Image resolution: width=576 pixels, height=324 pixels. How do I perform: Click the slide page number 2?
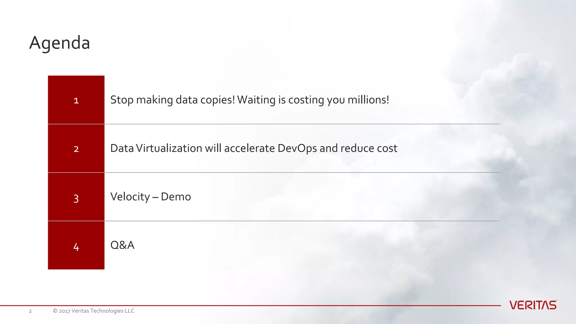[x=30, y=311]
